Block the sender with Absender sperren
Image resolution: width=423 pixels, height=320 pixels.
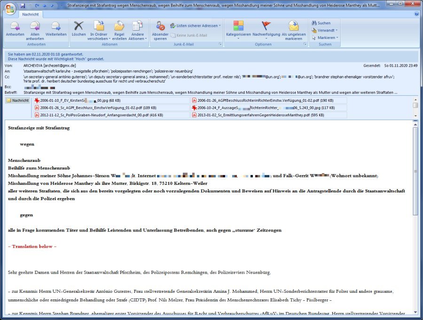(x=160, y=31)
